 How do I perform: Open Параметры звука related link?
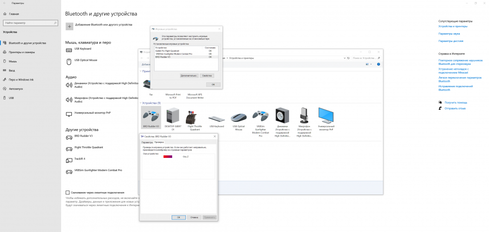tap(449, 34)
